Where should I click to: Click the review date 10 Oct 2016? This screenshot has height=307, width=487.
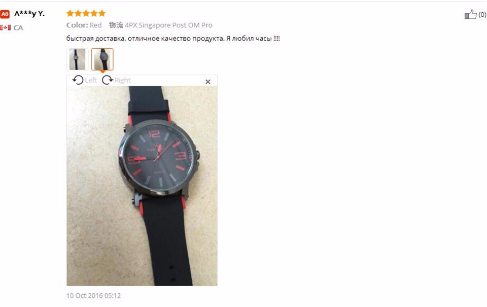93,295
